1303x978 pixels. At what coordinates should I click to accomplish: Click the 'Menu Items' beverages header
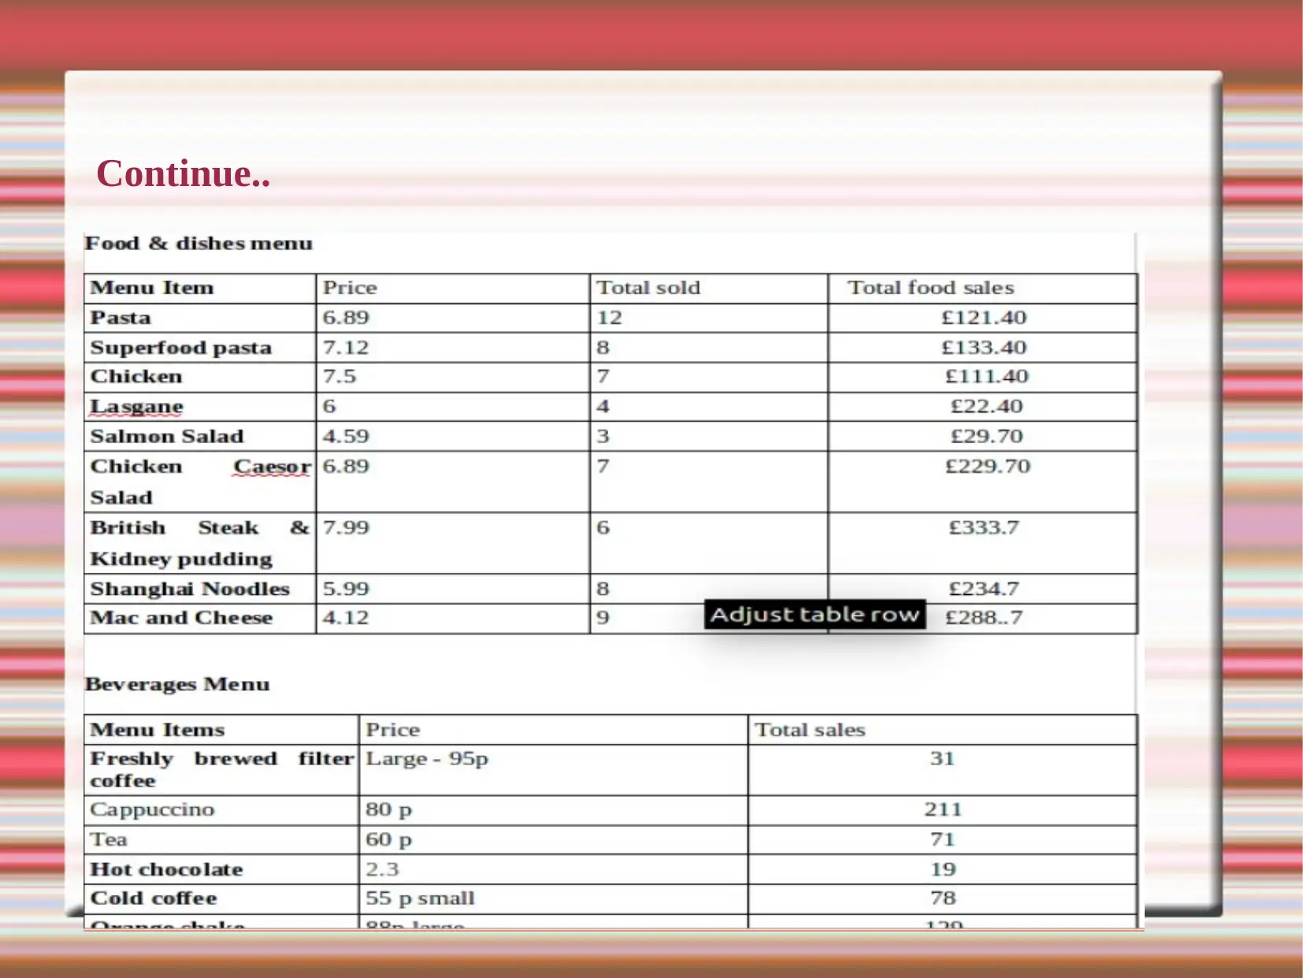tap(221, 730)
